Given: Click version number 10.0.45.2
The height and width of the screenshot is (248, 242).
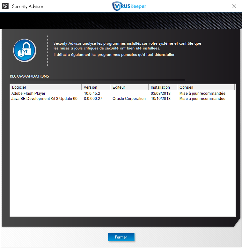Looking at the screenshot, I should click(92, 94).
